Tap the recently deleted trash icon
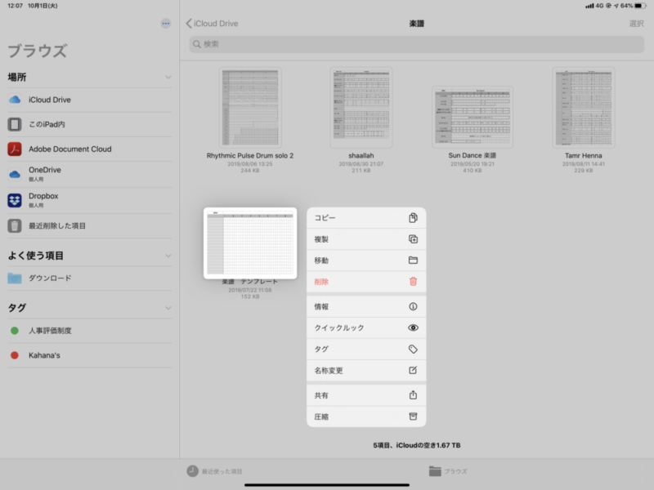This screenshot has width=654, height=490. 15,226
